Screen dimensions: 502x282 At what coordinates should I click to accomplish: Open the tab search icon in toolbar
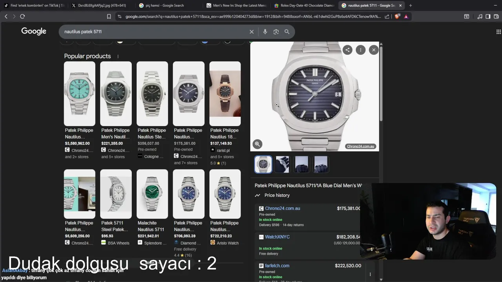pyautogui.click(x=466, y=16)
